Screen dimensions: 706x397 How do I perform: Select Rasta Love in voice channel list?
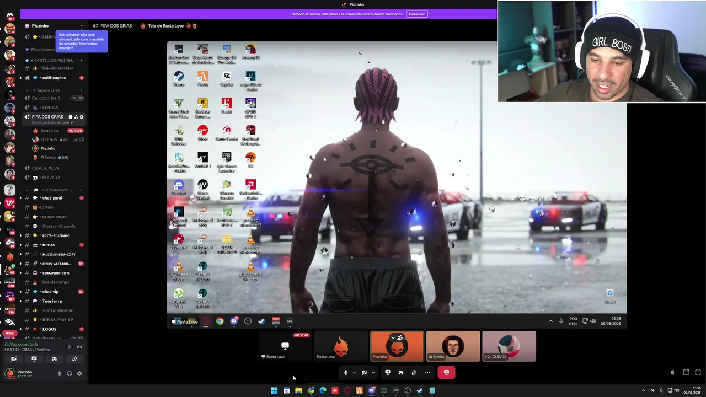(x=57, y=131)
